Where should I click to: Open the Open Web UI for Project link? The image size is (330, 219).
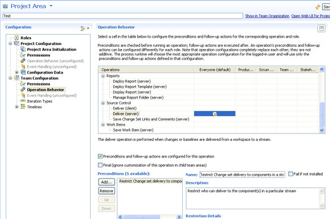(311, 16)
